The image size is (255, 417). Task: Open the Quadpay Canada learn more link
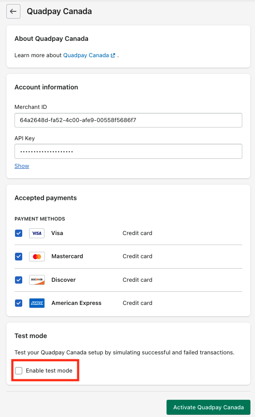[x=86, y=55]
